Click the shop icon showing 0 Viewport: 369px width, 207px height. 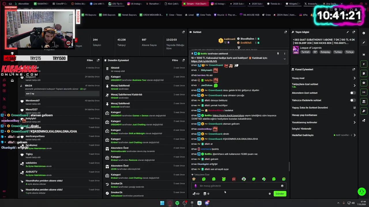coord(206,194)
